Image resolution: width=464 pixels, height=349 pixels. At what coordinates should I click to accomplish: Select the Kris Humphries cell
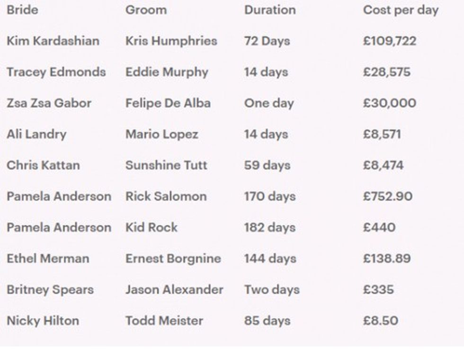click(171, 41)
